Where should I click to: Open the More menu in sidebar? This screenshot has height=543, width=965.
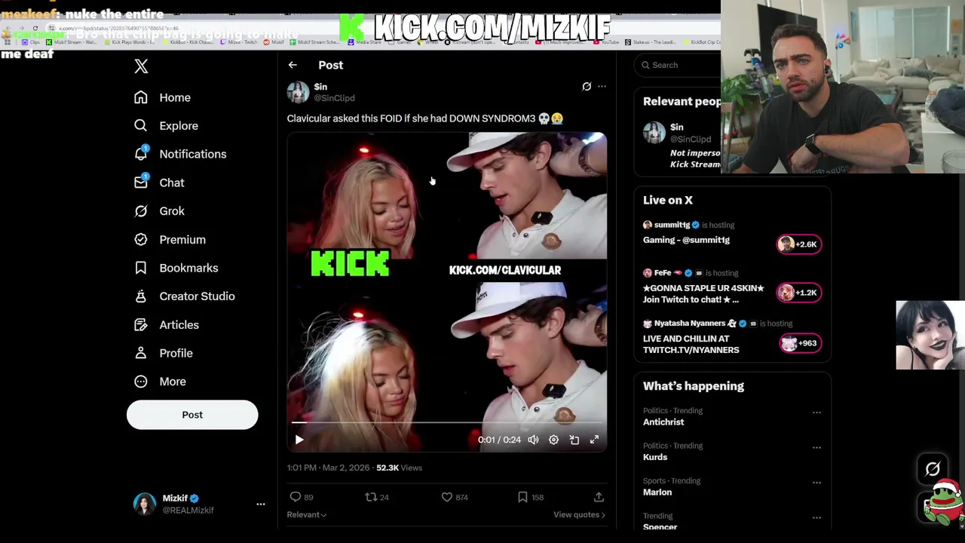160,382
